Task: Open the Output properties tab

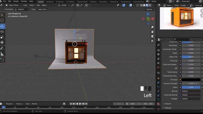Action: (x=158, y=54)
